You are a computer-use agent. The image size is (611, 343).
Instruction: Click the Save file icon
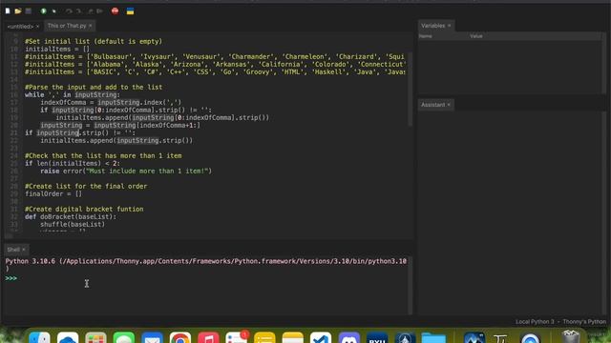pos(28,10)
